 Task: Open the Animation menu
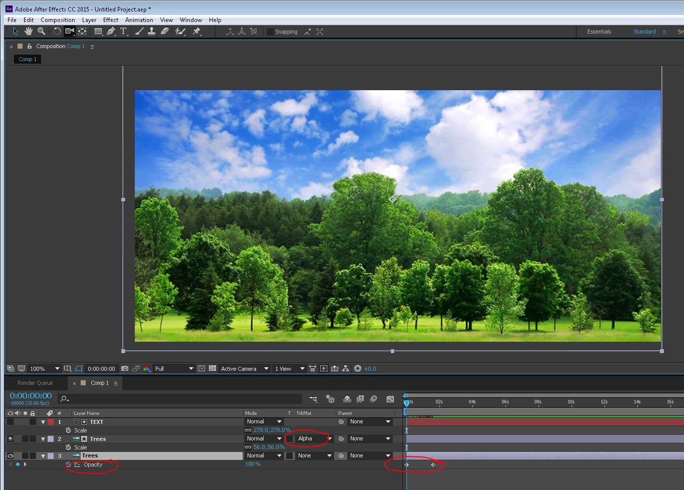coord(139,20)
